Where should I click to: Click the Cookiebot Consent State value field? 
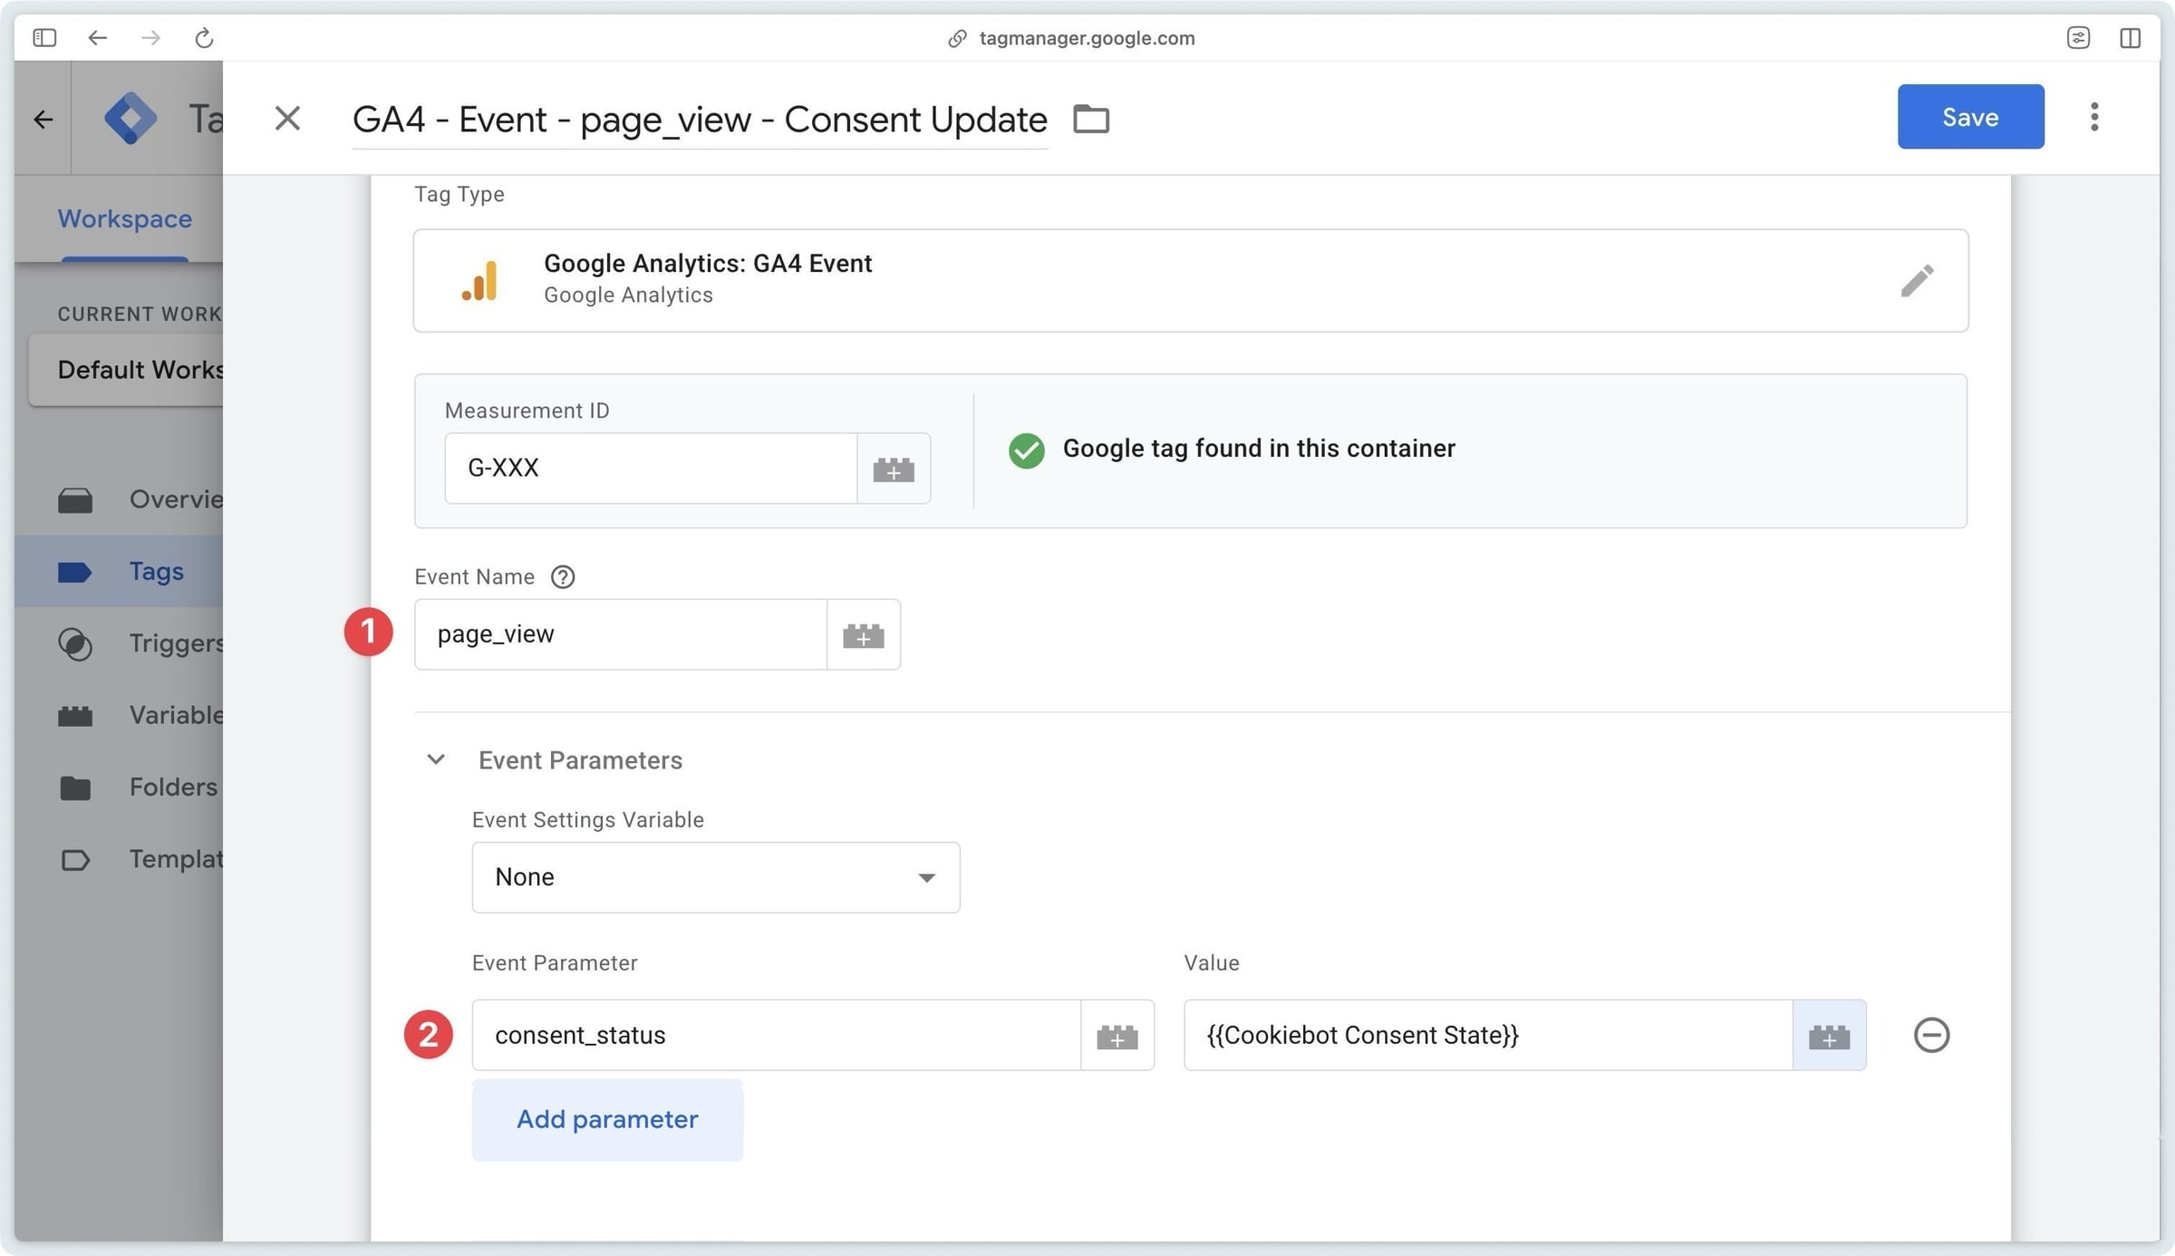(x=1488, y=1036)
